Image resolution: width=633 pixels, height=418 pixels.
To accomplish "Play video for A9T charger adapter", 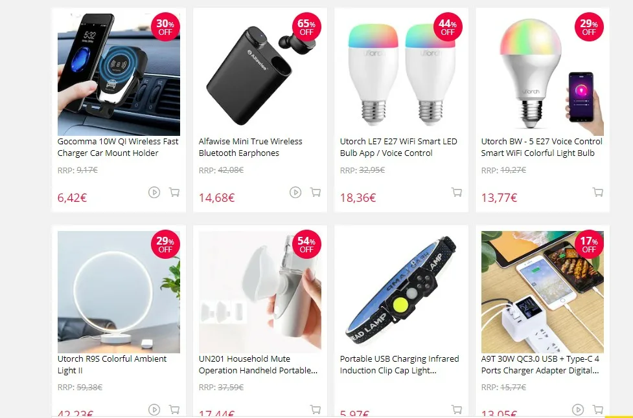I will point(578,410).
